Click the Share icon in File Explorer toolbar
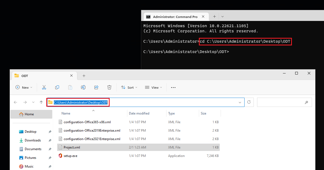The width and height of the screenshot is (324, 170). [x=96, y=87]
